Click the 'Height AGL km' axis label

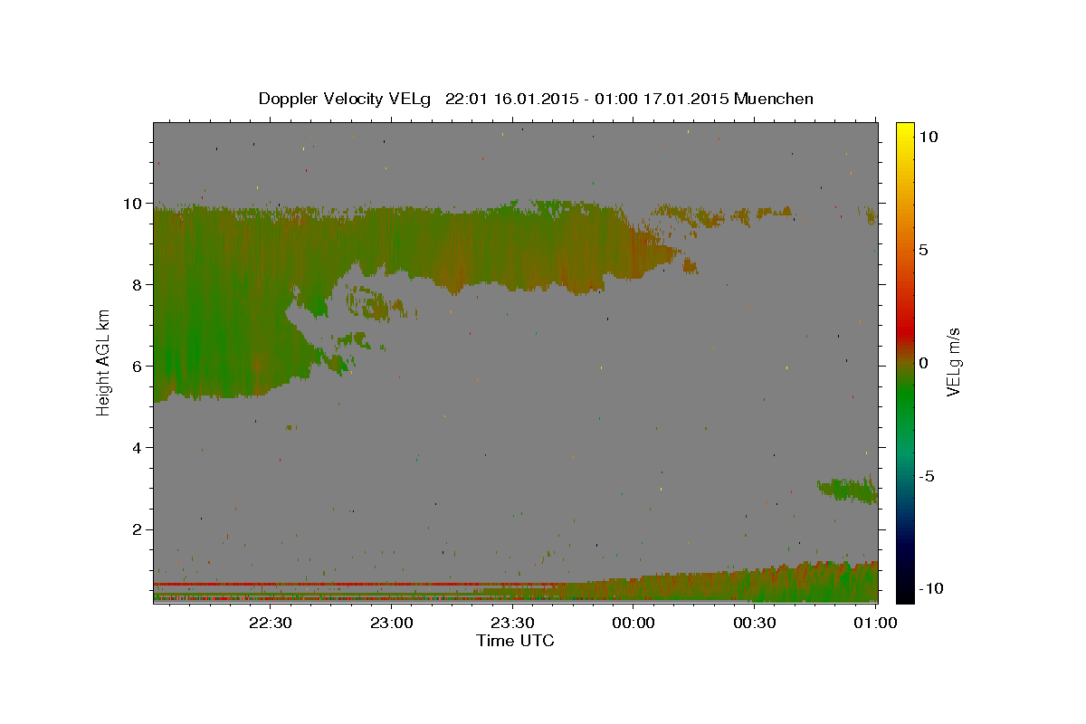coord(103,362)
